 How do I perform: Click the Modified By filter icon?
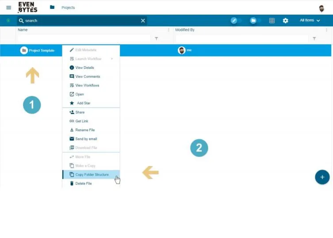coord(314,38)
